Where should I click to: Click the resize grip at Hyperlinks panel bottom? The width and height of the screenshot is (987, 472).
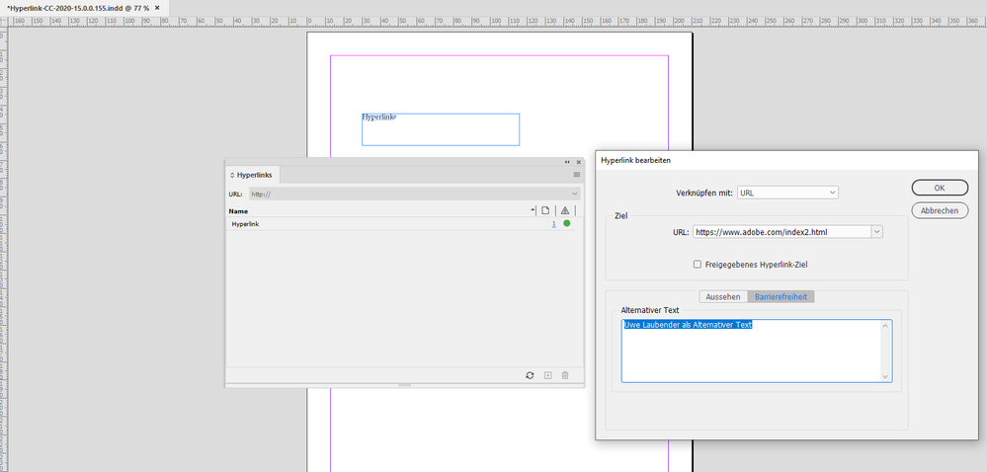404,384
